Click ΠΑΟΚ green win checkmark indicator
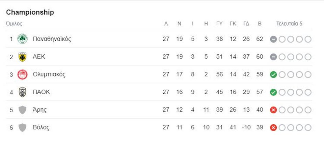The height and width of the screenshot is (147, 324). click(x=273, y=92)
